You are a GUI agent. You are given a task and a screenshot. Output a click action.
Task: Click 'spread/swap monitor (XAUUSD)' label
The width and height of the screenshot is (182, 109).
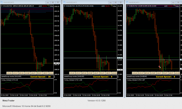[x=11, y=76]
